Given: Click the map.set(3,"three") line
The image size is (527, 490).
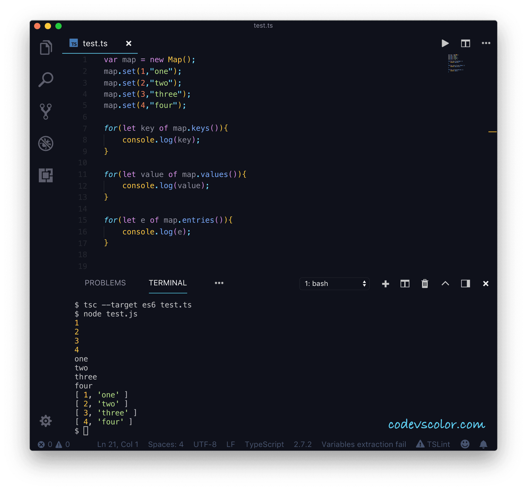Looking at the screenshot, I should (x=147, y=94).
